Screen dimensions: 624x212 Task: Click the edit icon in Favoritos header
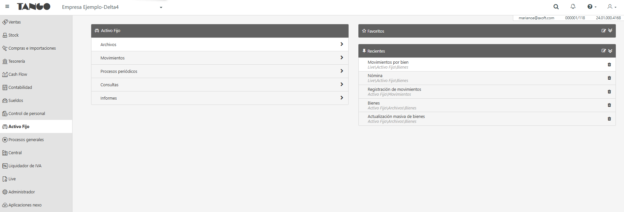point(603,31)
